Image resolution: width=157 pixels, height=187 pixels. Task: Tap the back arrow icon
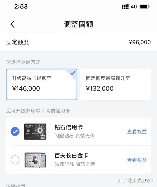[x=12, y=24]
